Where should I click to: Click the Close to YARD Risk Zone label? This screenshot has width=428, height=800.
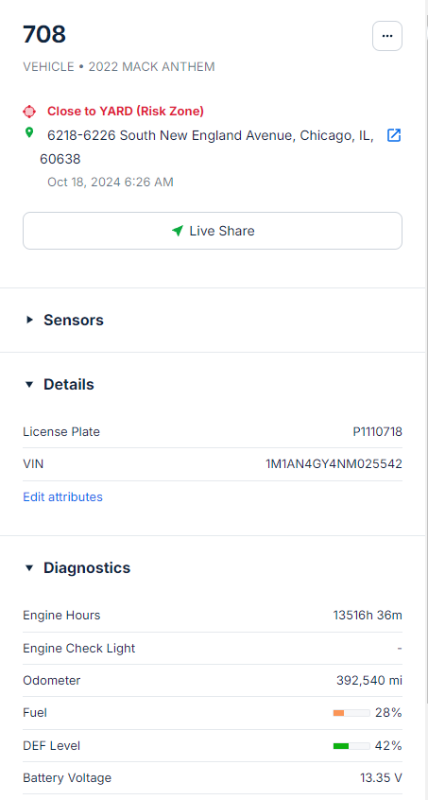click(126, 112)
